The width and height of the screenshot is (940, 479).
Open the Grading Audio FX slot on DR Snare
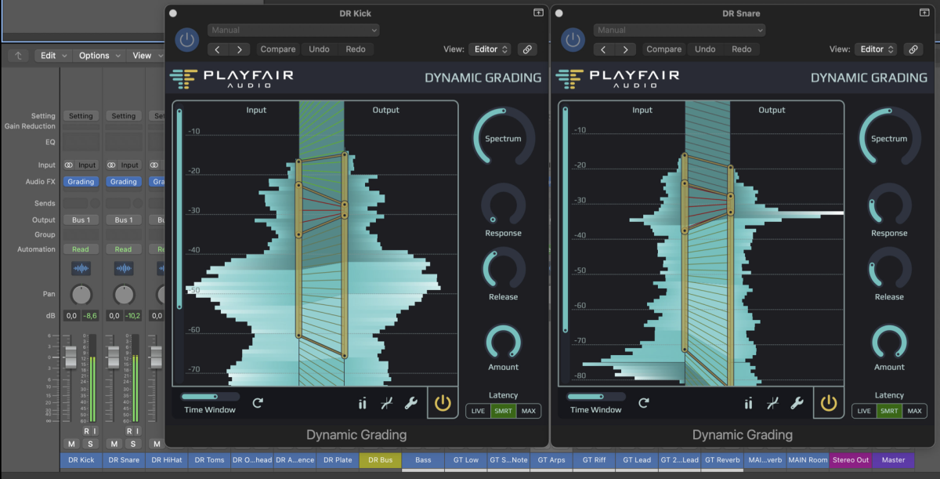[124, 182]
